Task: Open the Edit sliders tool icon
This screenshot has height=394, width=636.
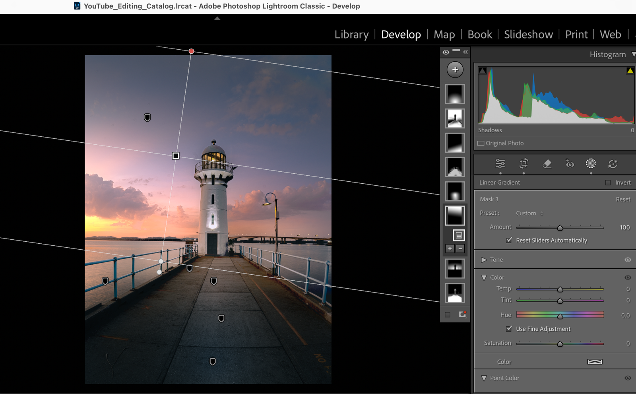Action: click(x=500, y=163)
